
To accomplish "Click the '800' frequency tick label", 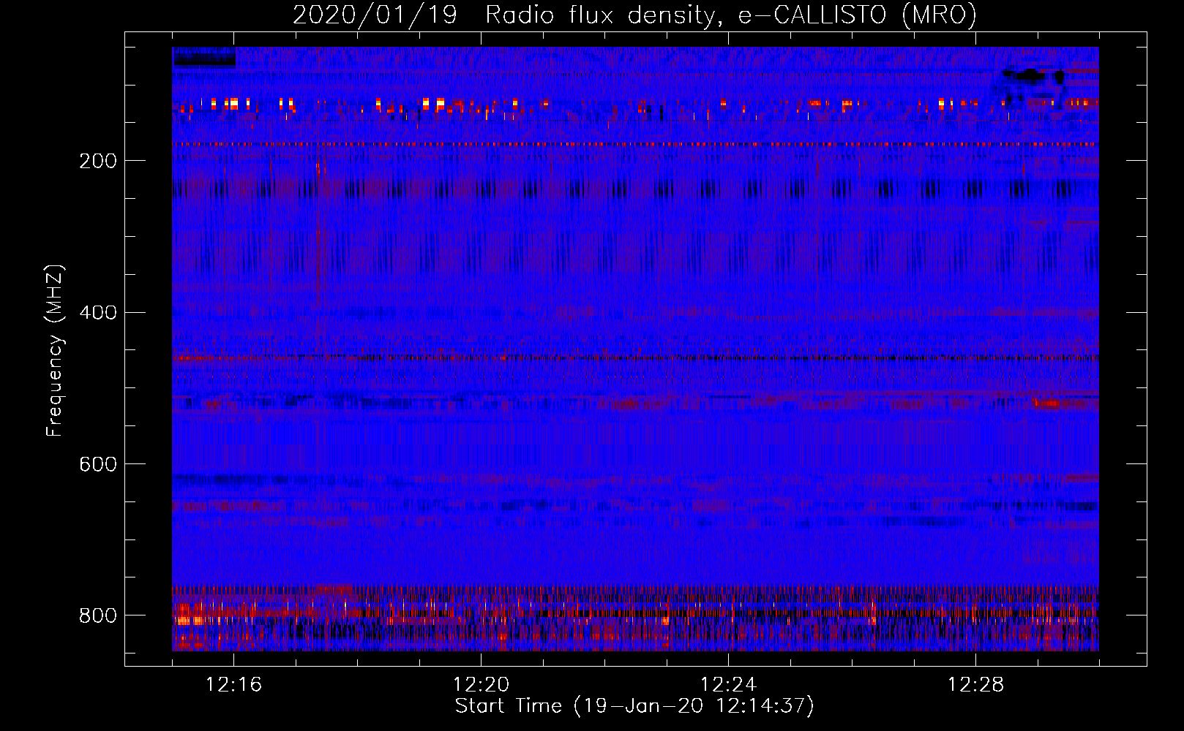I will coord(97,616).
